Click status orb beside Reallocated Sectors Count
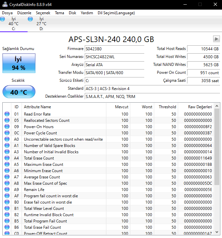This screenshot has height=238, width=222. pyautogui.click(x=7, y=120)
